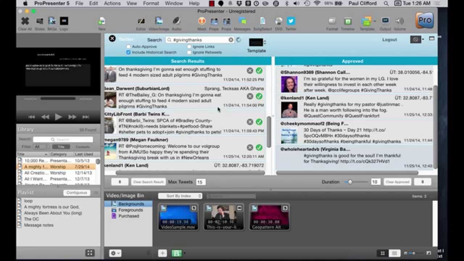Adjust the bin thumbnail size slider

pyautogui.click(x=414, y=253)
